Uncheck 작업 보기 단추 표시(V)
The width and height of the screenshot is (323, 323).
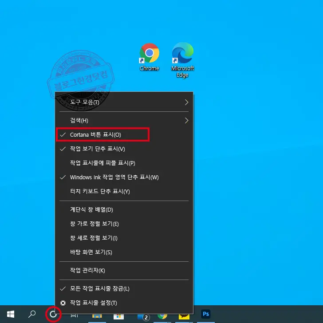coord(124,149)
